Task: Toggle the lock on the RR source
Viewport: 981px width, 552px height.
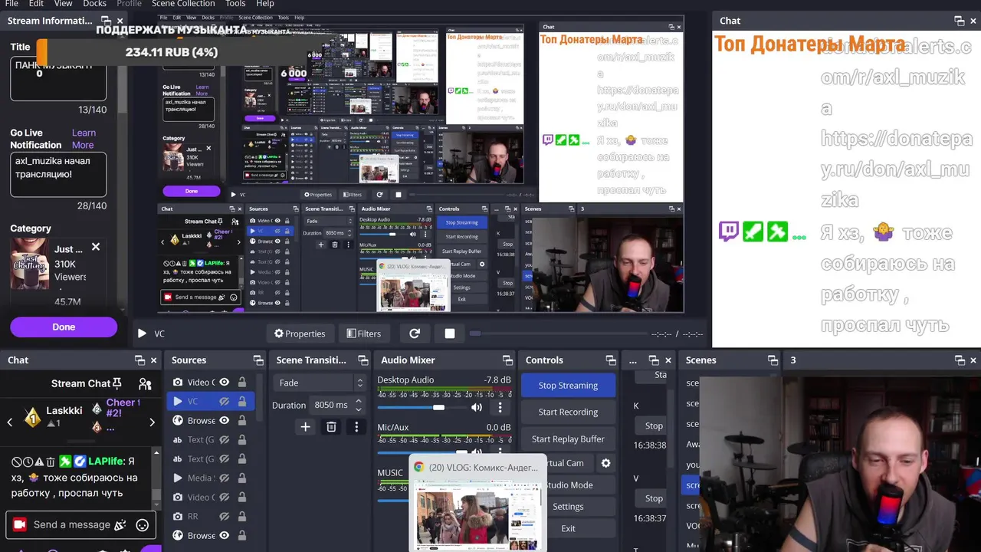Action: (242, 516)
